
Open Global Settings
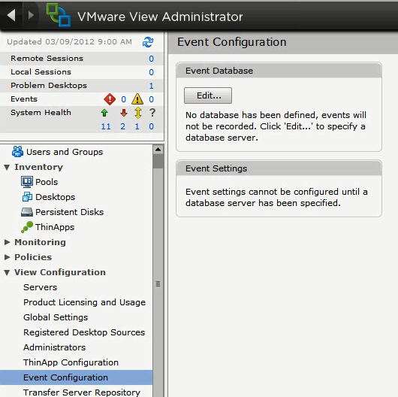pyautogui.click(x=56, y=317)
